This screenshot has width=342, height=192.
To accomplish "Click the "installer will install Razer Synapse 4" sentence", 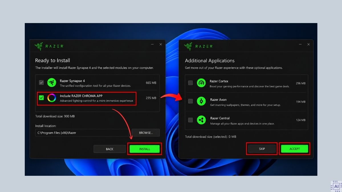I will coord(94,68).
